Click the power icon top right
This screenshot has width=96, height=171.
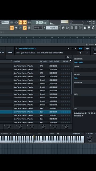[x=94, y=22]
